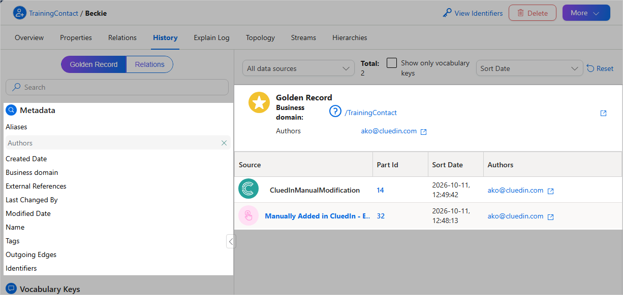The width and height of the screenshot is (623, 295).
Task: Click the Manually Added hand icon
Action: (x=248, y=215)
